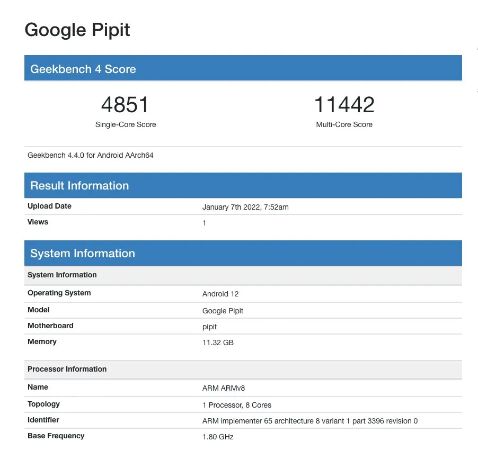Click the "Single-Core Score" label
The width and height of the screenshot is (478, 451).
[126, 124]
